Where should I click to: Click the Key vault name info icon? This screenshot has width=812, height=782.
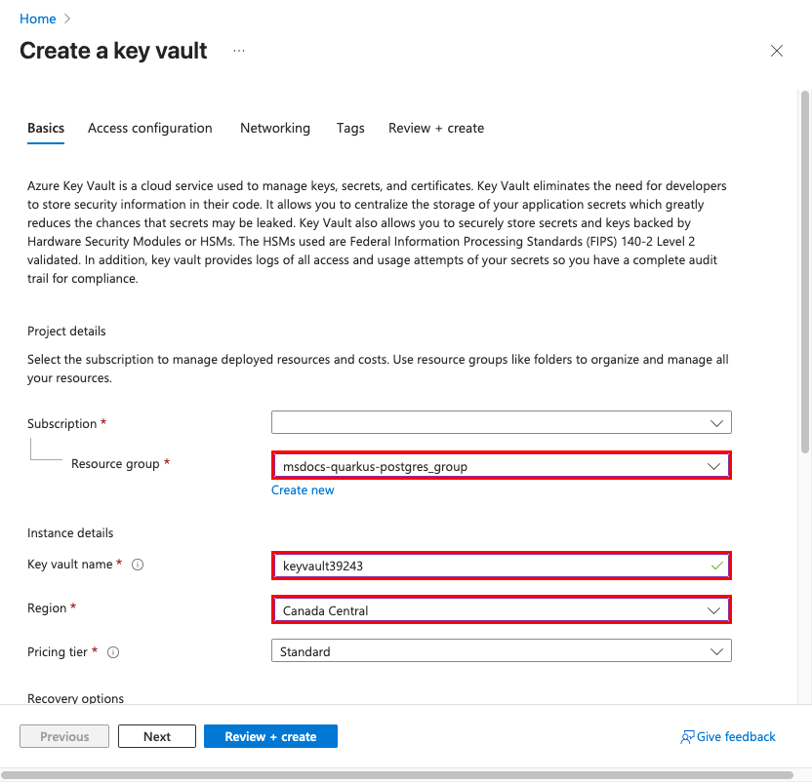click(x=138, y=565)
